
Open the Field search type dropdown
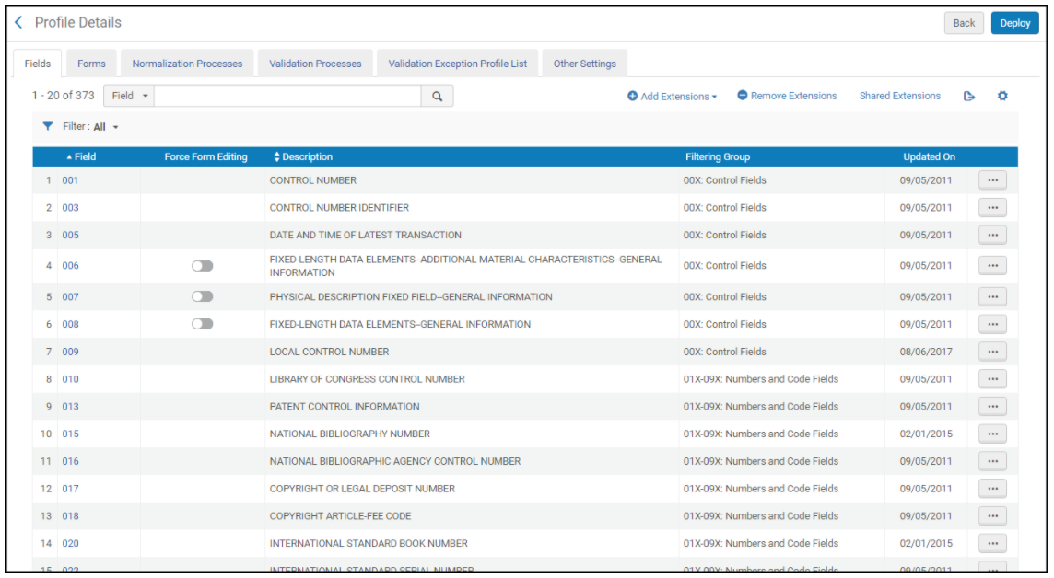[x=129, y=96]
